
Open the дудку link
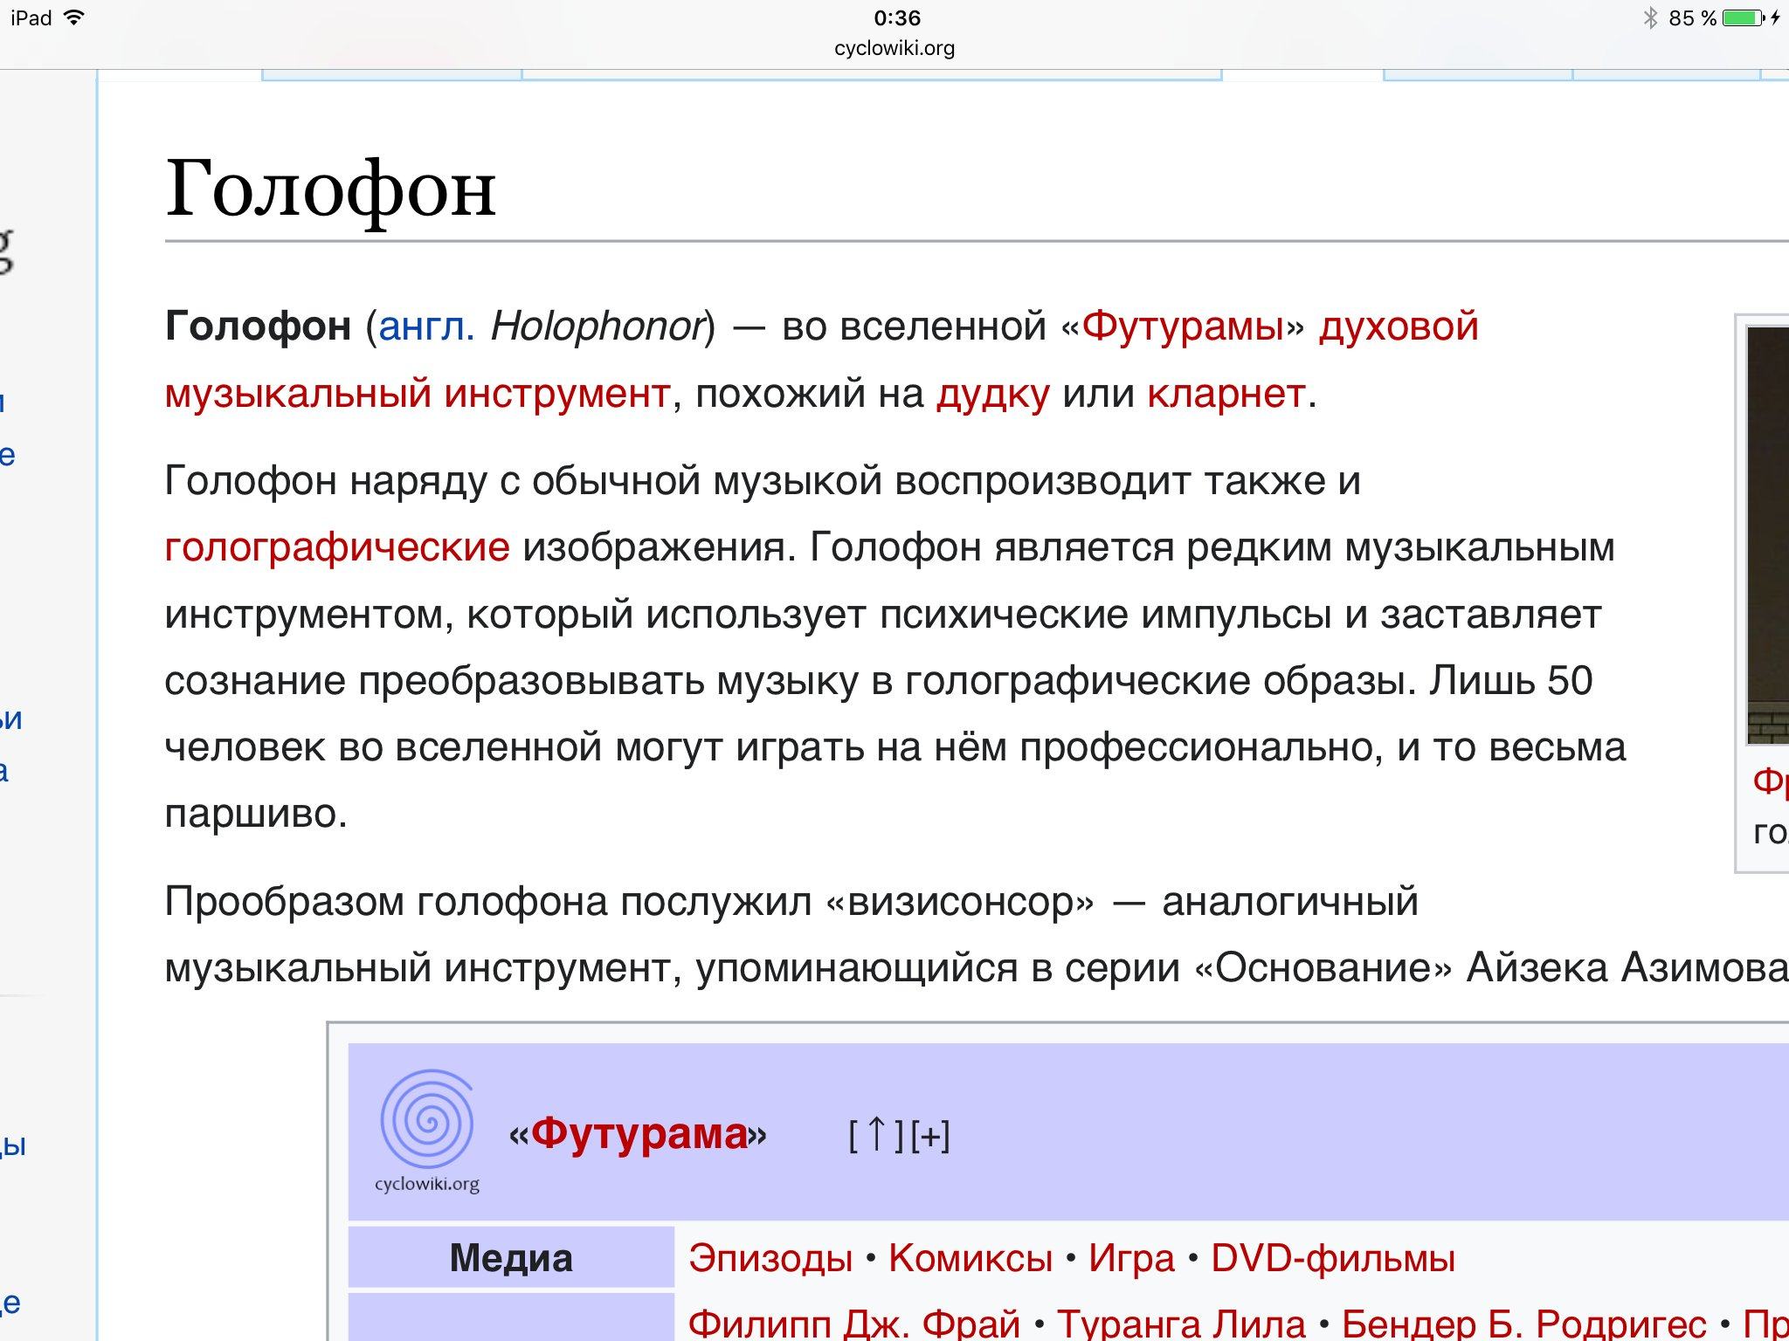coord(992,394)
